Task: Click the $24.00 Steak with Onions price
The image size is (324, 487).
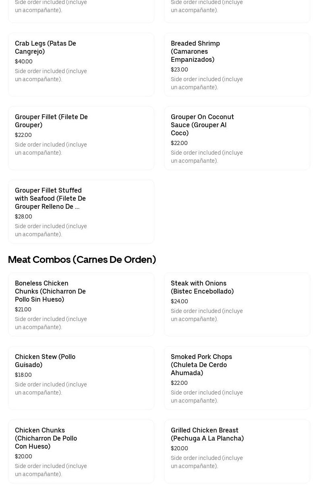Action: click(x=179, y=301)
